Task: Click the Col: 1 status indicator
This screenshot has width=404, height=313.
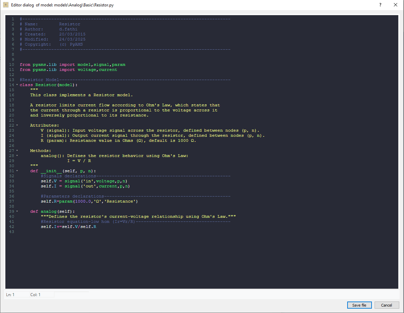Action: click(x=35, y=295)
